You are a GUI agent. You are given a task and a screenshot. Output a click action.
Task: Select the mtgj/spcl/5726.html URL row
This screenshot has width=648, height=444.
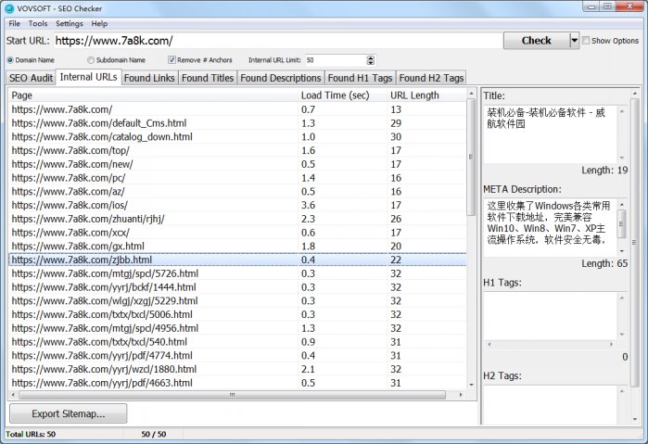(237, 273)
